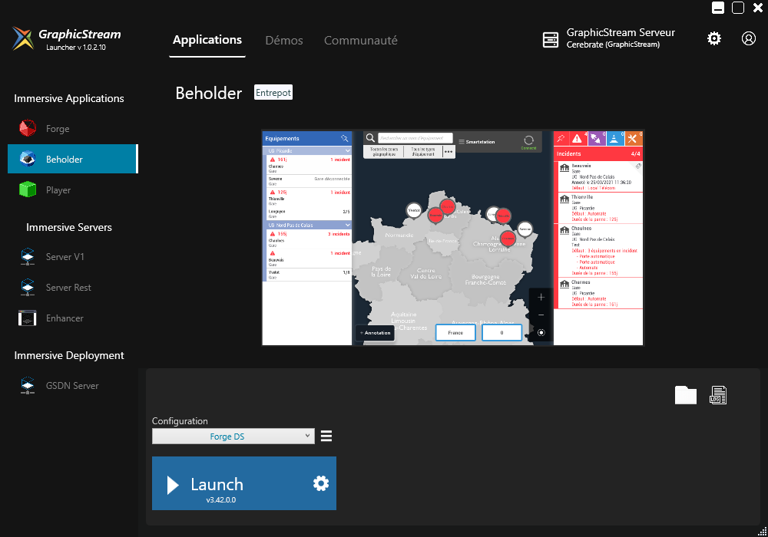Screen dimensions: 768x537
Task: Click the Immersive Servers heading
Action: [69, 227]
